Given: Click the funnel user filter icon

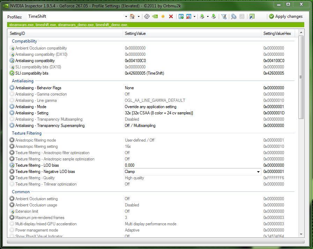Looking at the screenshot, I should point(224,16).
